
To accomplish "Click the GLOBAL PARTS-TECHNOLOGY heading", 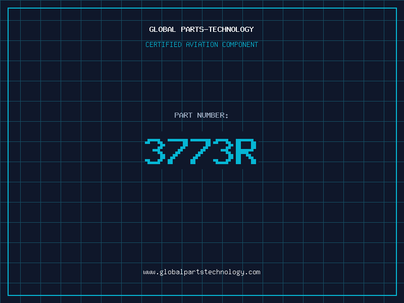I will [201, 29].
